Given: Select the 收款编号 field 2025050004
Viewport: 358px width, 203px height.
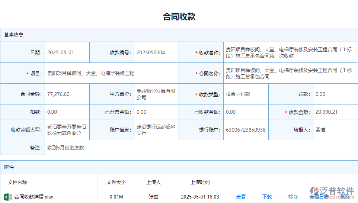Looking at the screenshot, I should point(156,52).
